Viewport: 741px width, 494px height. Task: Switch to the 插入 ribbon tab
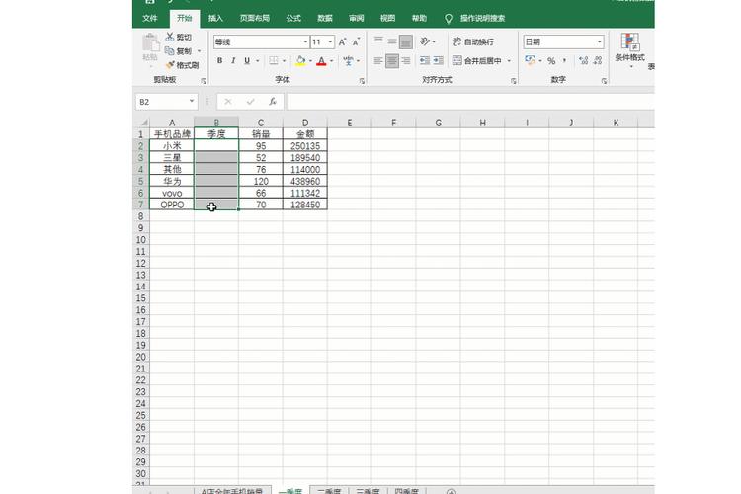pyautogui.click(x=215, y=18)
